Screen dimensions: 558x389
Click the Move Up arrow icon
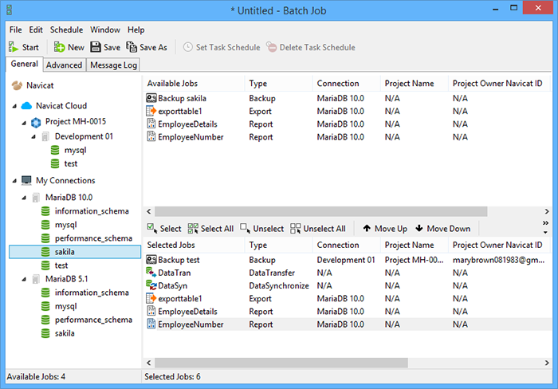point(367,228)
